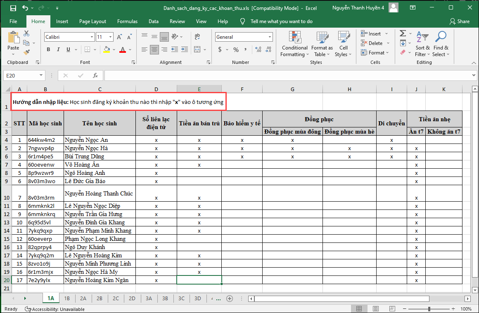Click the AutoSum sigma icon
The image size is (479, 313).
coord(403,33)
